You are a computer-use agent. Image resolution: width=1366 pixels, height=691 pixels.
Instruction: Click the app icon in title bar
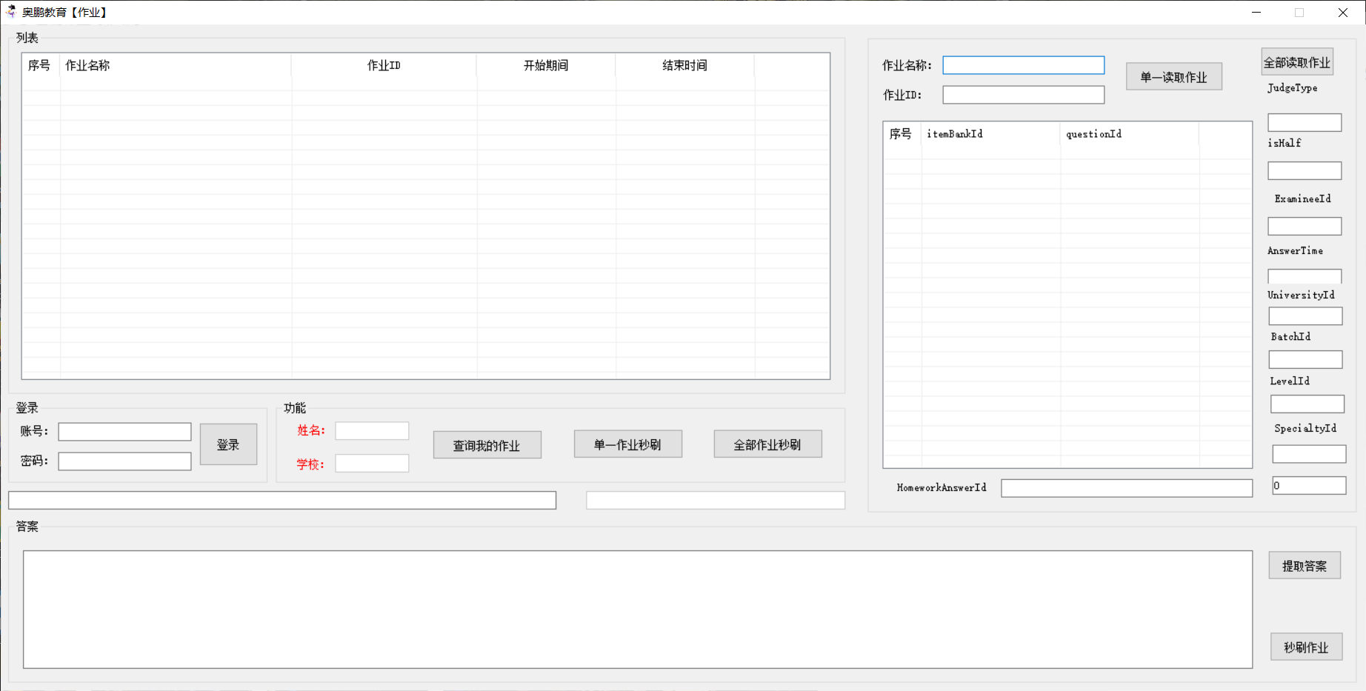(10, 12)
